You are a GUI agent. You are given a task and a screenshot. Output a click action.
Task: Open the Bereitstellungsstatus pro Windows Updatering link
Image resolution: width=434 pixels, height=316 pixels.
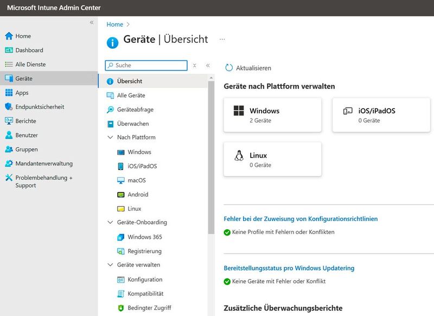coord(289,268)
